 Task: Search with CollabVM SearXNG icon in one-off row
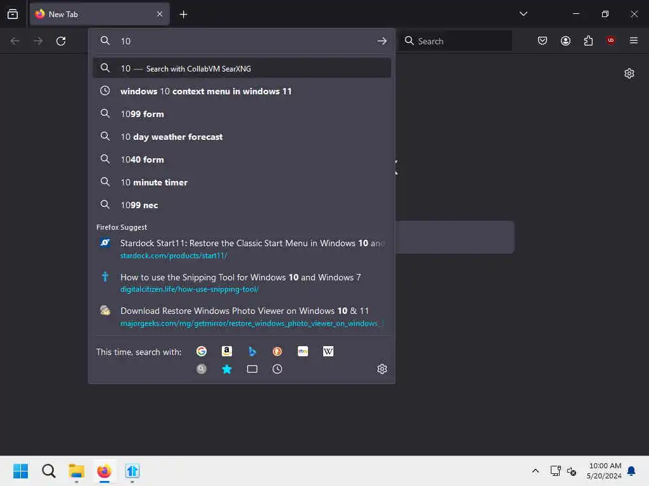point(202,369)
